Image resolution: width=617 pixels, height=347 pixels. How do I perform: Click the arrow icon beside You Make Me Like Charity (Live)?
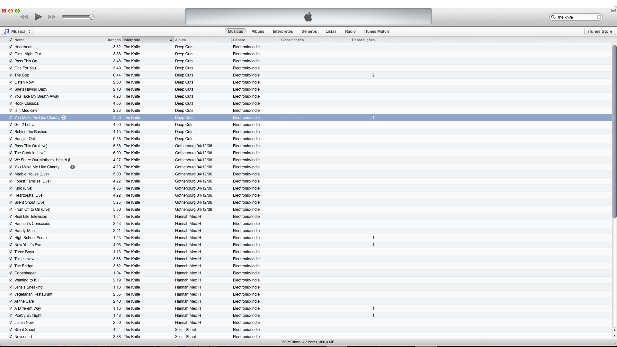73,167
